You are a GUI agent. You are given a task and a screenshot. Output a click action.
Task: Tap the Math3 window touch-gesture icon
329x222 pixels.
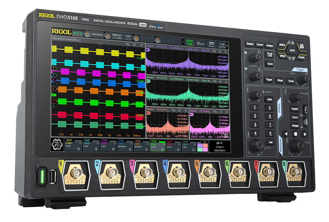pyautogui.click(x=173, y=110)
